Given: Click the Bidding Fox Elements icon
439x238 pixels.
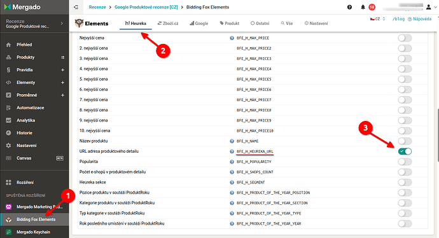Looking at the screenshot, I should [x=9, y=220].
